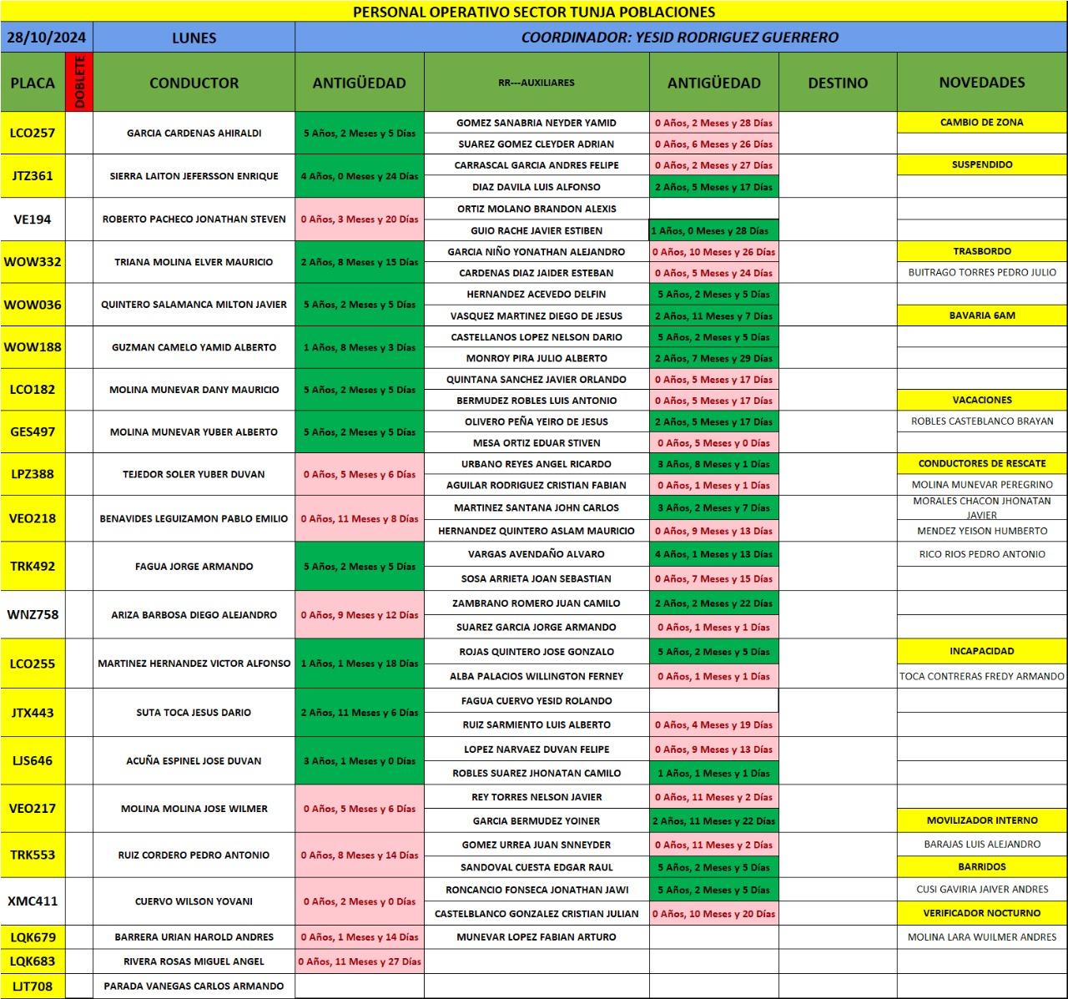Screen dimensions: 1068x999
Task: Click the LUNES day cell
Action: (x=194, y=38)
